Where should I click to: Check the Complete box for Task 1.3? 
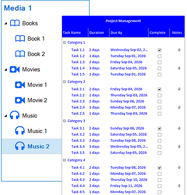click(x=160, y=62)
